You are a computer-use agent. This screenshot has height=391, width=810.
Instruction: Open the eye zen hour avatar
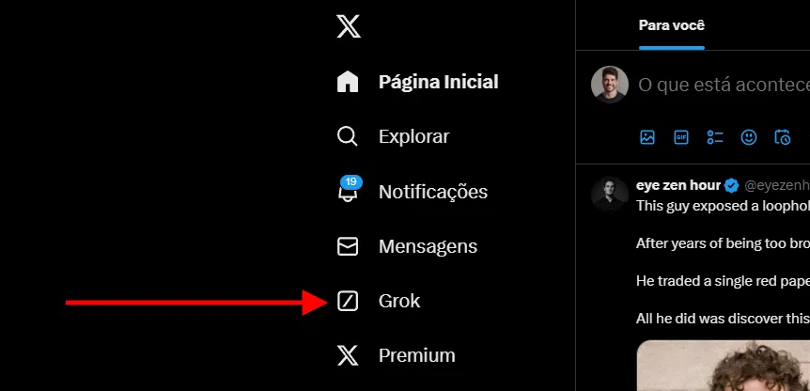[610, 195]
